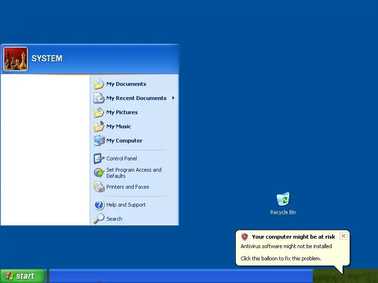The image size is (378, 283).
Task: Open Printers and Faxes label
Action: pyautogui.click(x=128, y=187)
